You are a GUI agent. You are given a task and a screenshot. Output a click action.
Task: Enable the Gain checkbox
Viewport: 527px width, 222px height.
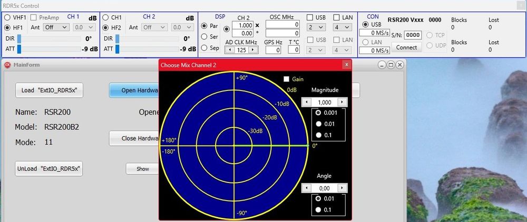(287, 79)
